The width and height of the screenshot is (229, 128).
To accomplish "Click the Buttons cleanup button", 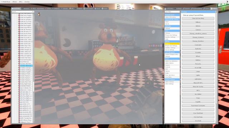I will [198, 26].
